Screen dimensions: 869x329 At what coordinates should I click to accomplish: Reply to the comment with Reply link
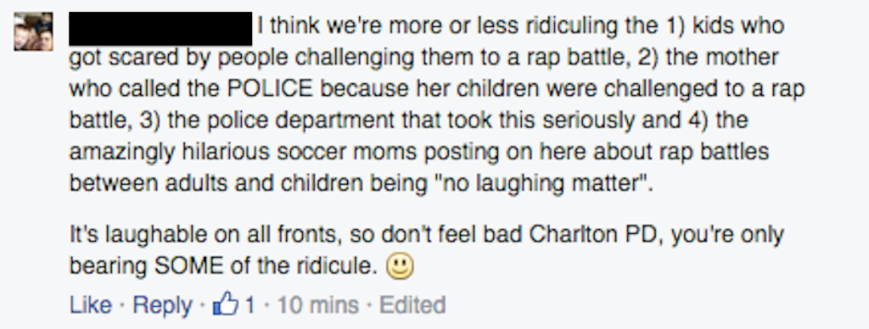tap(162, 305)
